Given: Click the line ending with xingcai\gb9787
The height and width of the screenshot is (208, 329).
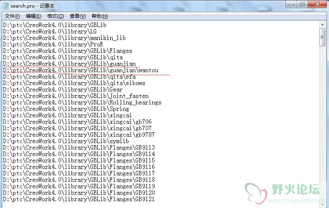Looking at the screenshot, I should (79, 135).
